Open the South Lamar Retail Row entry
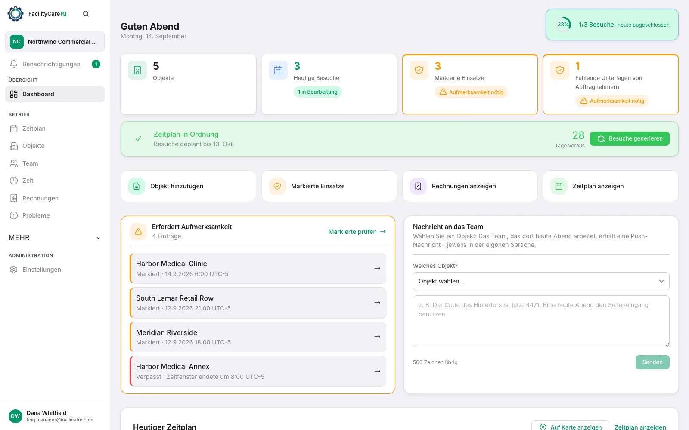Image resolution: width=689 pixels, height=430 pixels. [258, 303]
